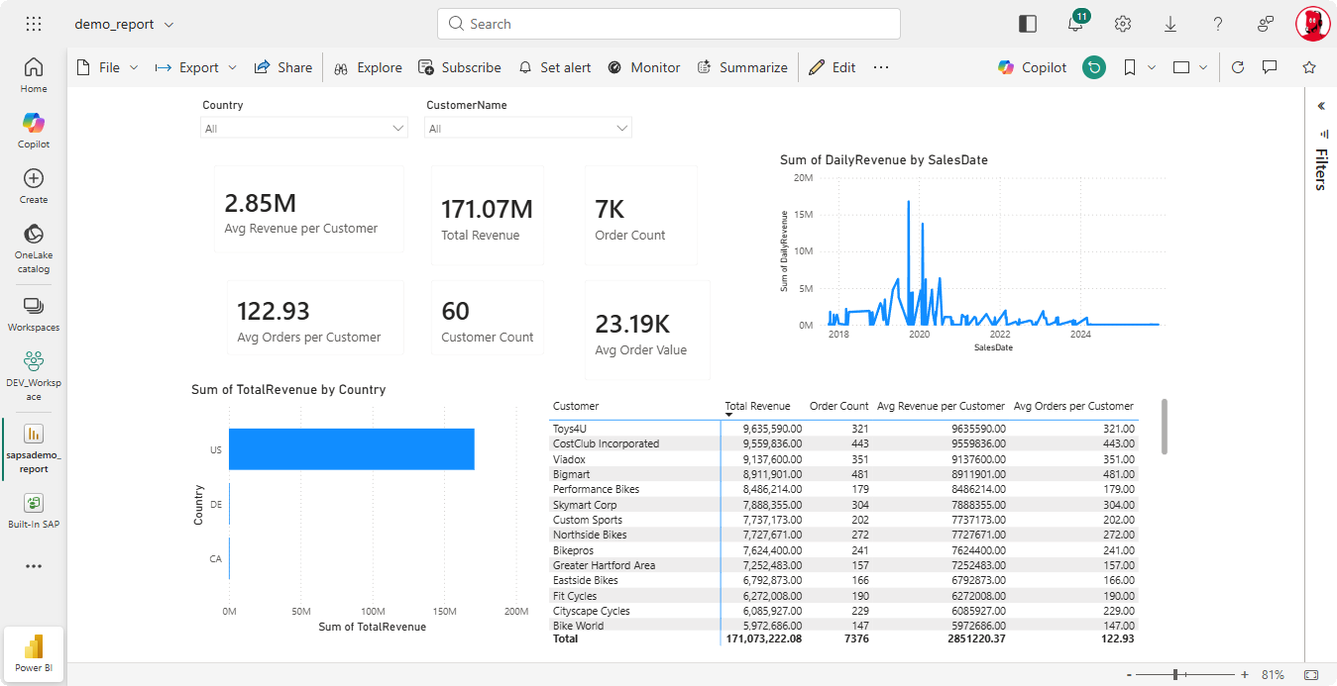The width and height of the screenshot is (1337, 686).
Task: Click the Total Revenue 171.07M card
Action: tap(488, 216)
